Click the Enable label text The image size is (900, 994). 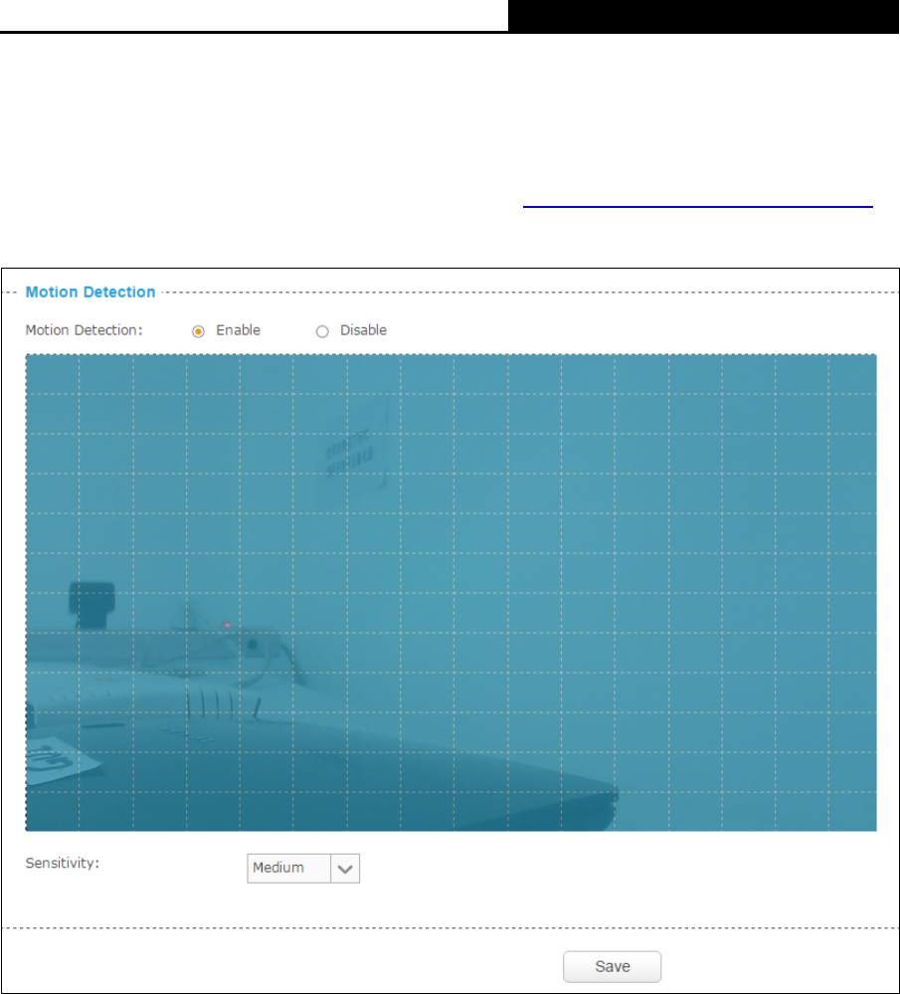(239, 330)
